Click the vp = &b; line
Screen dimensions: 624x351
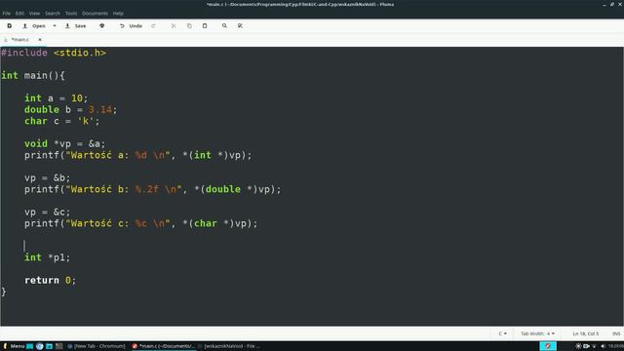pyautogui.click(x=47, y=177)
